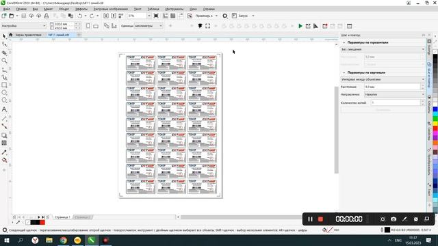The height and width of the screenshot is (246, 438).
Task: Select the Artistic Media tool in the toolbox
Action: coord(4,77)
